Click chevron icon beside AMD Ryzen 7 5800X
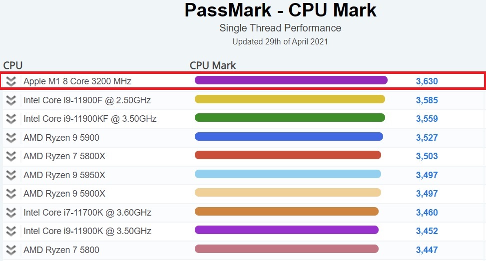The width and height of the screenshot is (486, 261). pyautogui.click(x=11, y=156)
